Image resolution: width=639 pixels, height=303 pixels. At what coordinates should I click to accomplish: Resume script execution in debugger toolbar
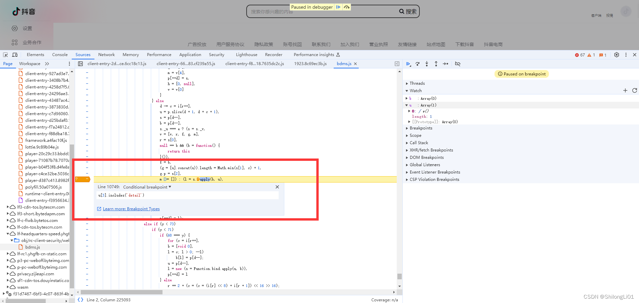[408, 64]
